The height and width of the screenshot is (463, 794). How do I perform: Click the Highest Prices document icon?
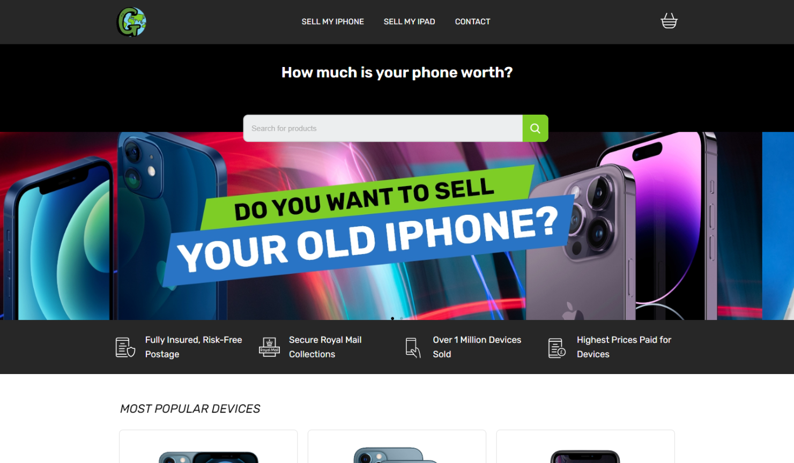(x=556, y=347)
